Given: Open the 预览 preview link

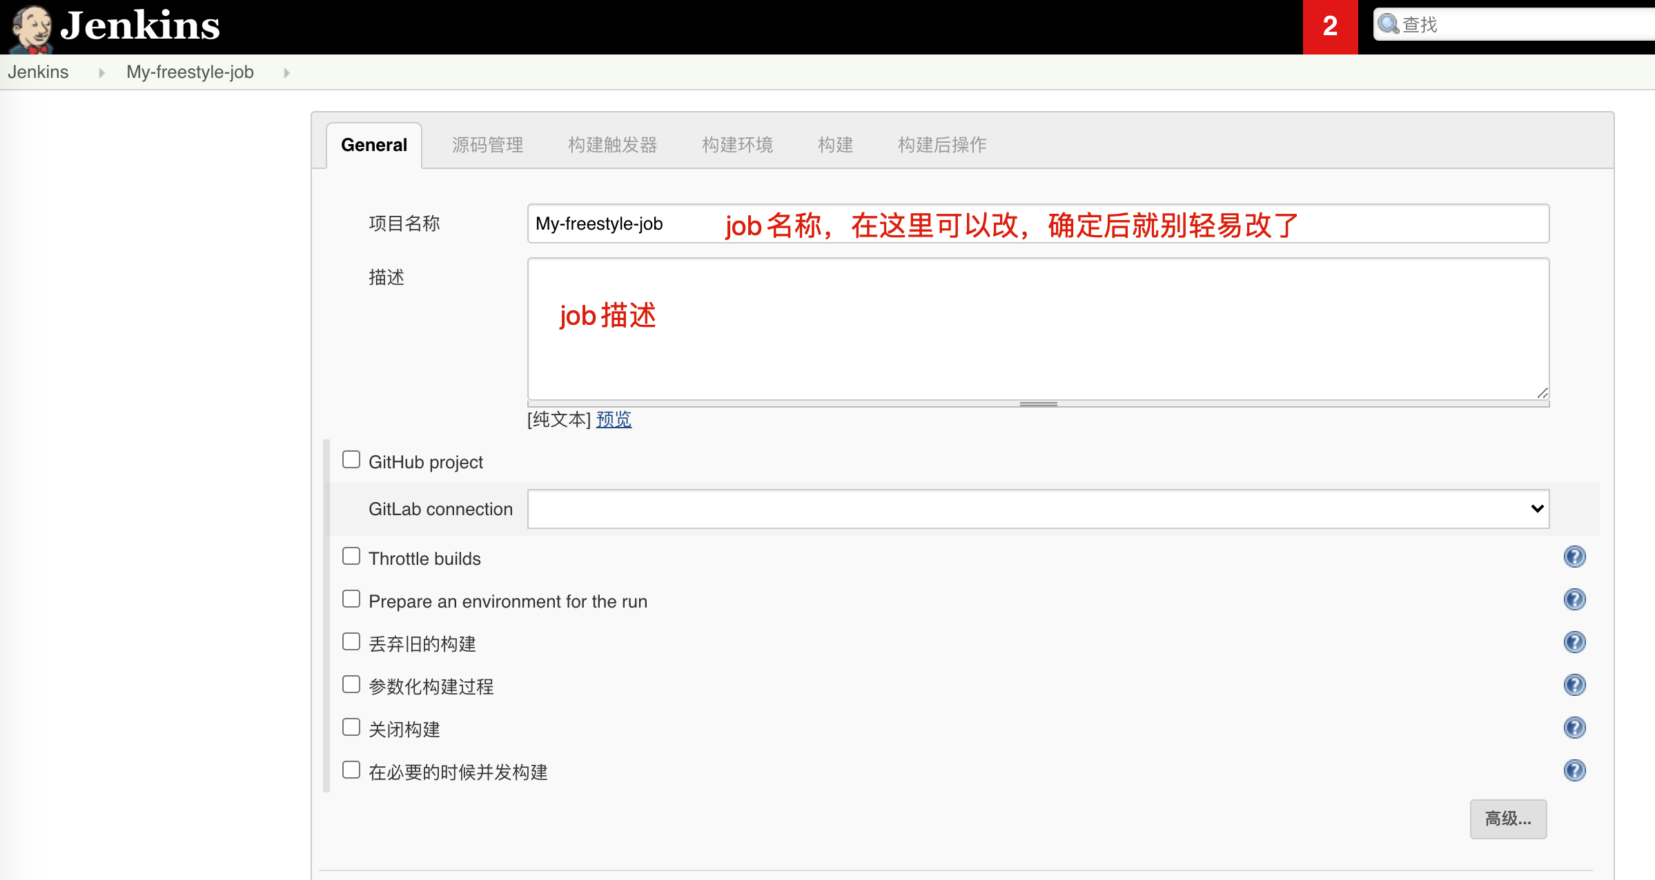Looking at the screenshot, I should coord(614,419).
